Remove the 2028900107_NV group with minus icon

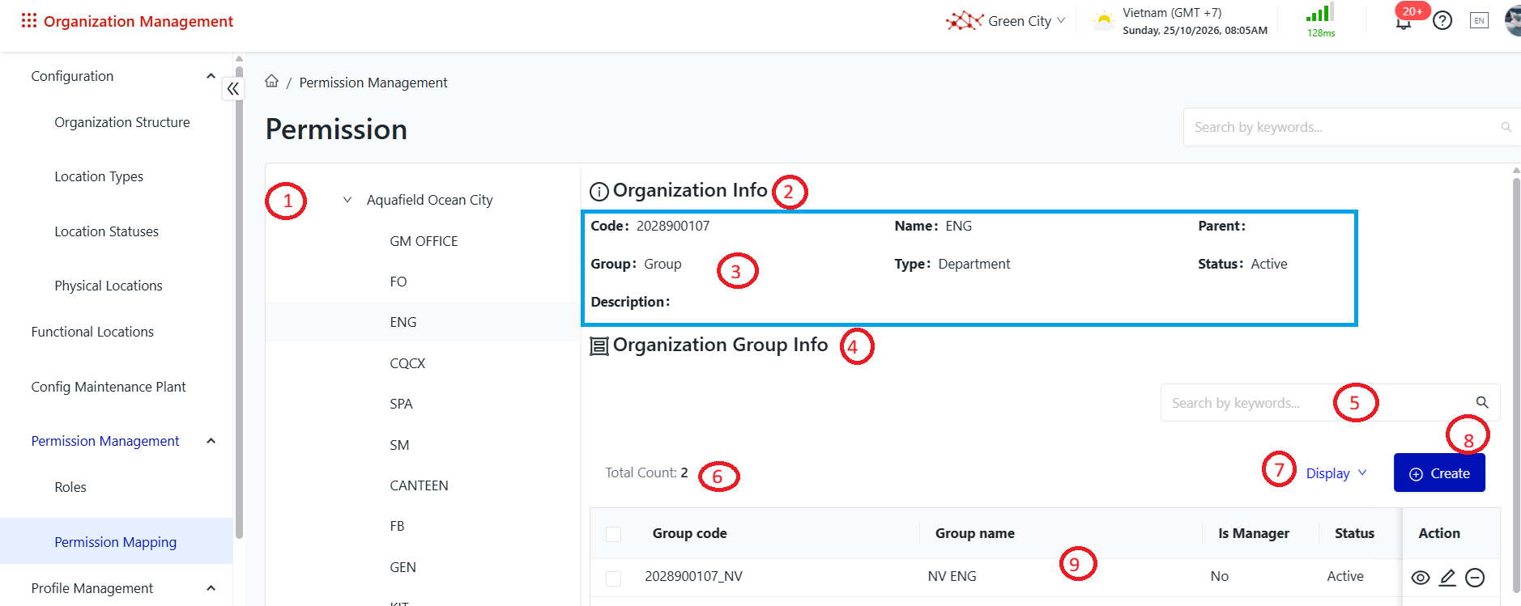[1476, 578]
